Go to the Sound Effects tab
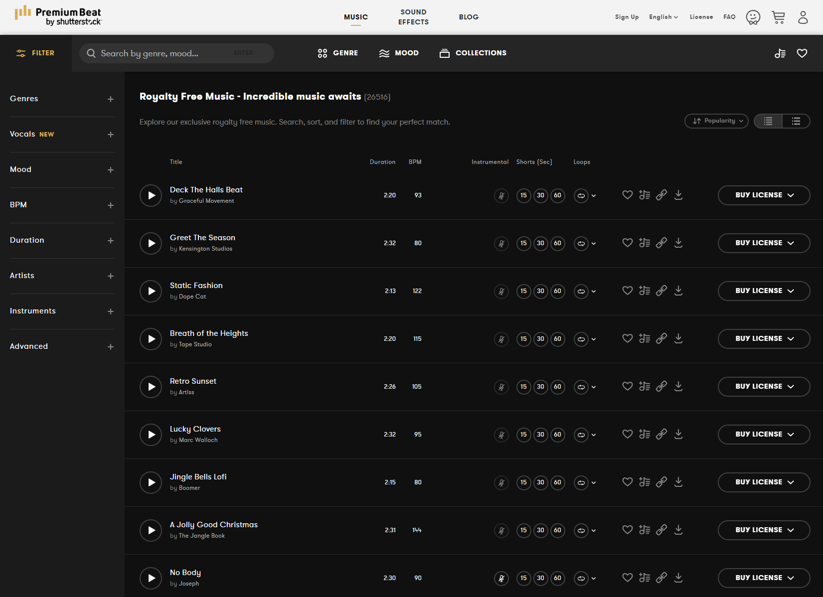Image resolution: width=823 pixels, height=597 pixels. coord(413,17)
